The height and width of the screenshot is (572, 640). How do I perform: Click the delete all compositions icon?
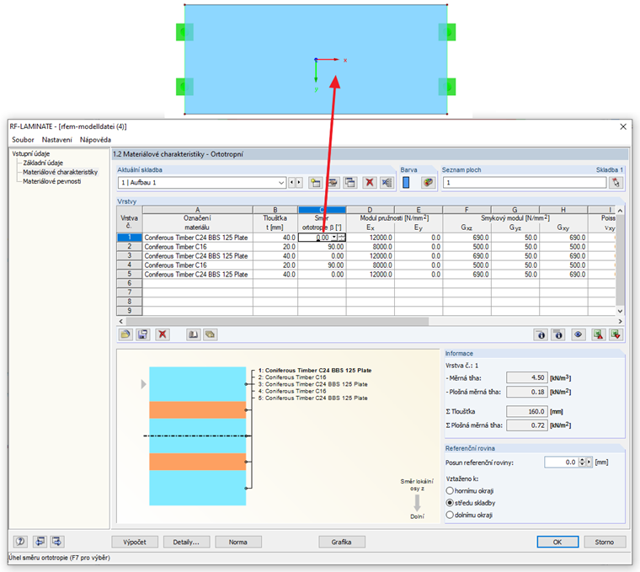[x=387, y=183]
